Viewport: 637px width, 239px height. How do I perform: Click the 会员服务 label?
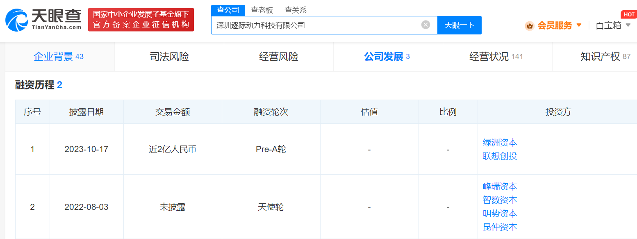point(555,25)
